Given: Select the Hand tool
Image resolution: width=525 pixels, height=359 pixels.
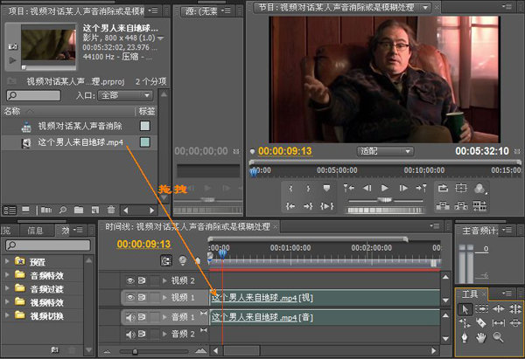Looking at the screenshot, I should 482,336.
